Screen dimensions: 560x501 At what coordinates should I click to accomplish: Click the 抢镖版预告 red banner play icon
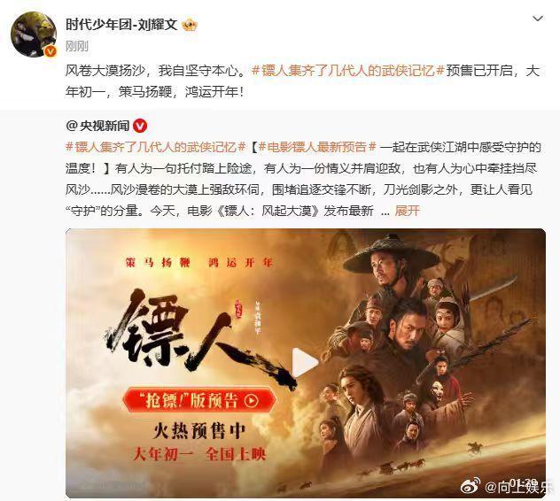click(251, 401)
